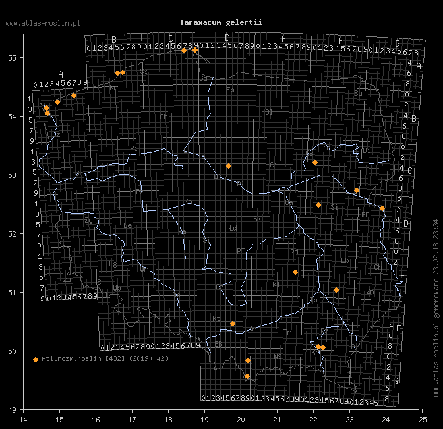443x429 pixels.
Task: Click the orange diamond legend marker
Action: coord(36,360)
